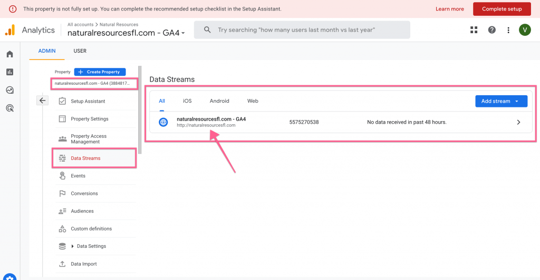Screen dimensions: 540x280
Task: Open the Explore icon in sidebar
Action: point(9,90)
